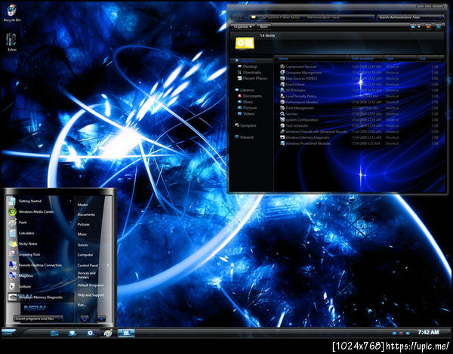Click the Start menu search box
The height and width of the screenshot is (354, 453).
tap(39, 319)
